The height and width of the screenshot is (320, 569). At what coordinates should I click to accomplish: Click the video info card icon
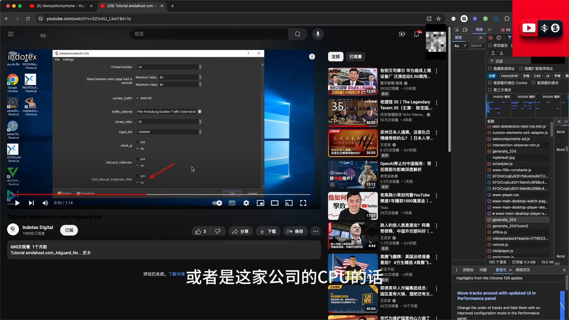pos(312,57)
